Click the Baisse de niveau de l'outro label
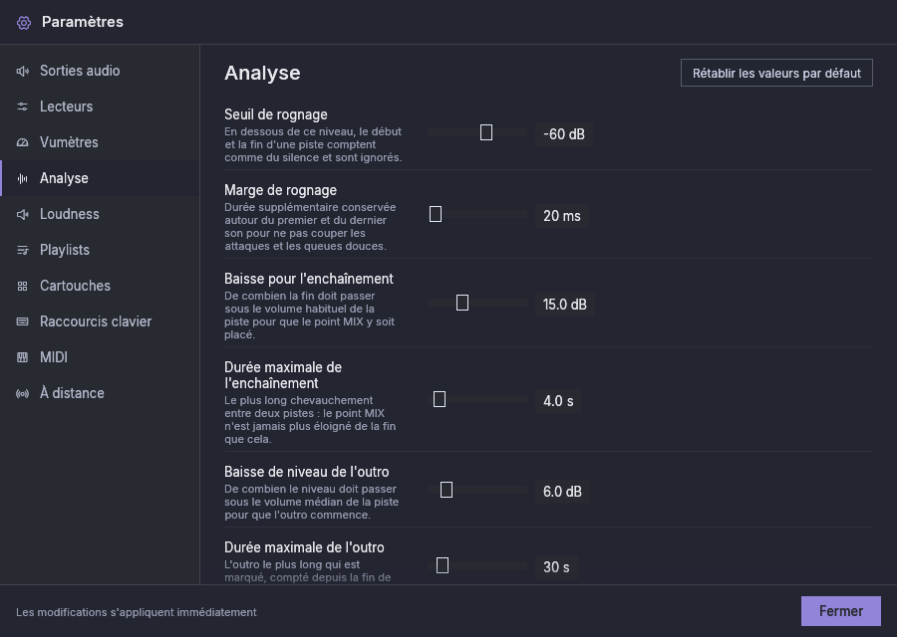This screenshot has height=637, width=897. 307,472
